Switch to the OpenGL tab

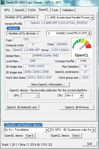click(x=20, y=10)
